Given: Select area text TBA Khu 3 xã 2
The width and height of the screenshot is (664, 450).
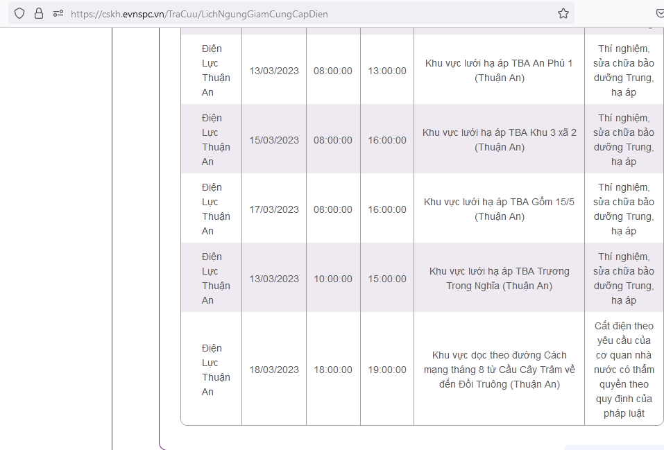Looking at the screenshot, I should (x=500, y=140).
